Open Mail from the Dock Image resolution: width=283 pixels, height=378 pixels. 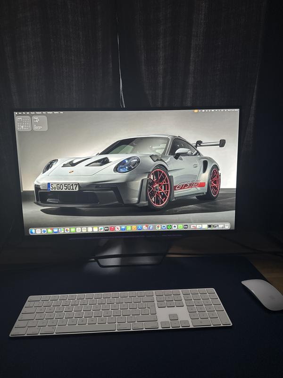tap(56, 231)
